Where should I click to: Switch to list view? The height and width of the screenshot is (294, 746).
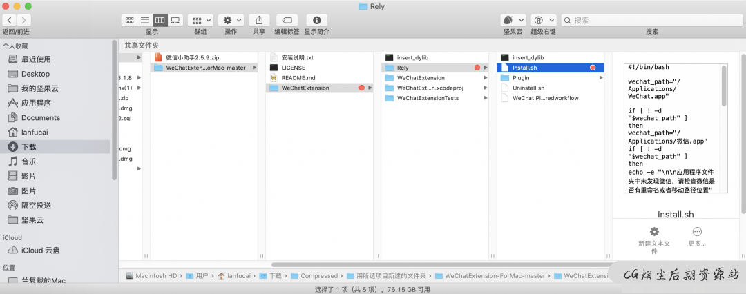click(x=144, y=20)
